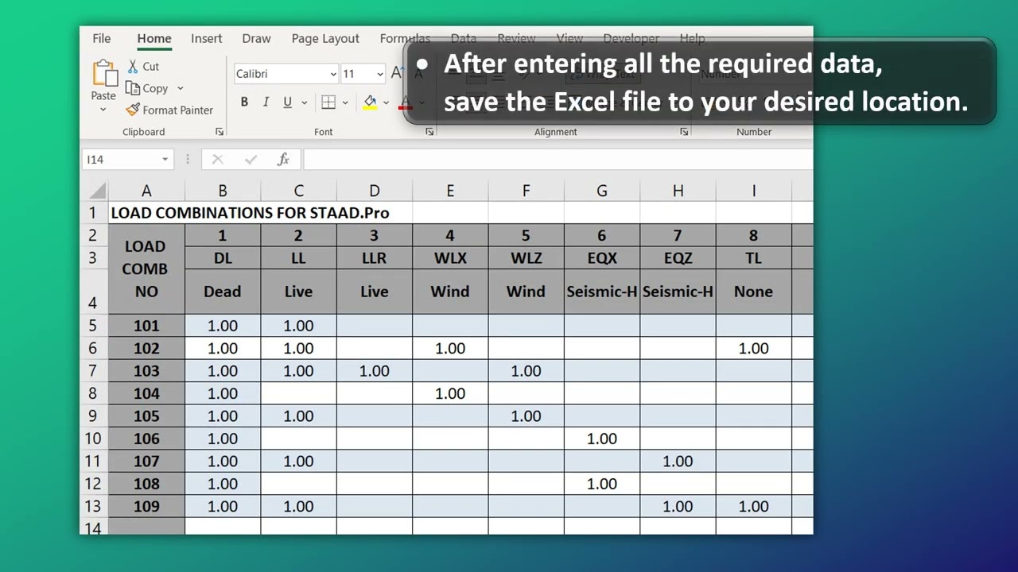Select the Home ribbon tab
Screen dimensions: 1018x572
154,38
